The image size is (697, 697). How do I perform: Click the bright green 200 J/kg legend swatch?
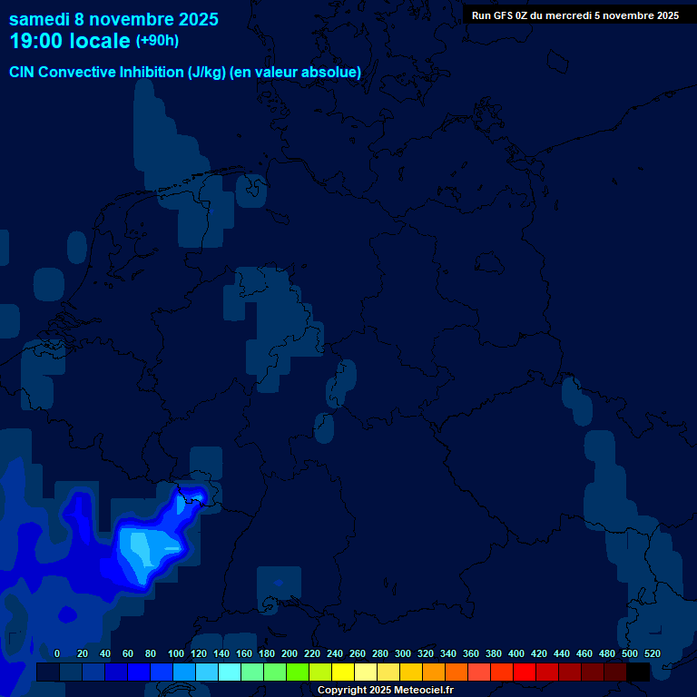click(298, 672)
